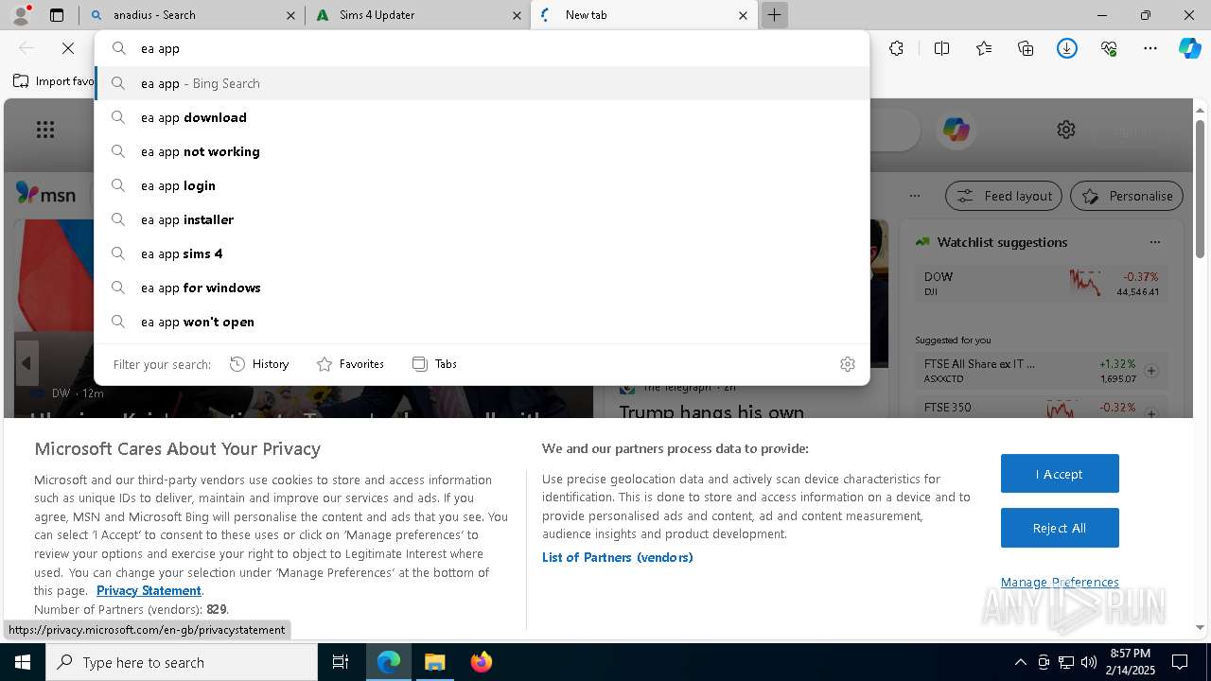Click the MSN logo
The image size is (1211, 681).
click(45, 195)
